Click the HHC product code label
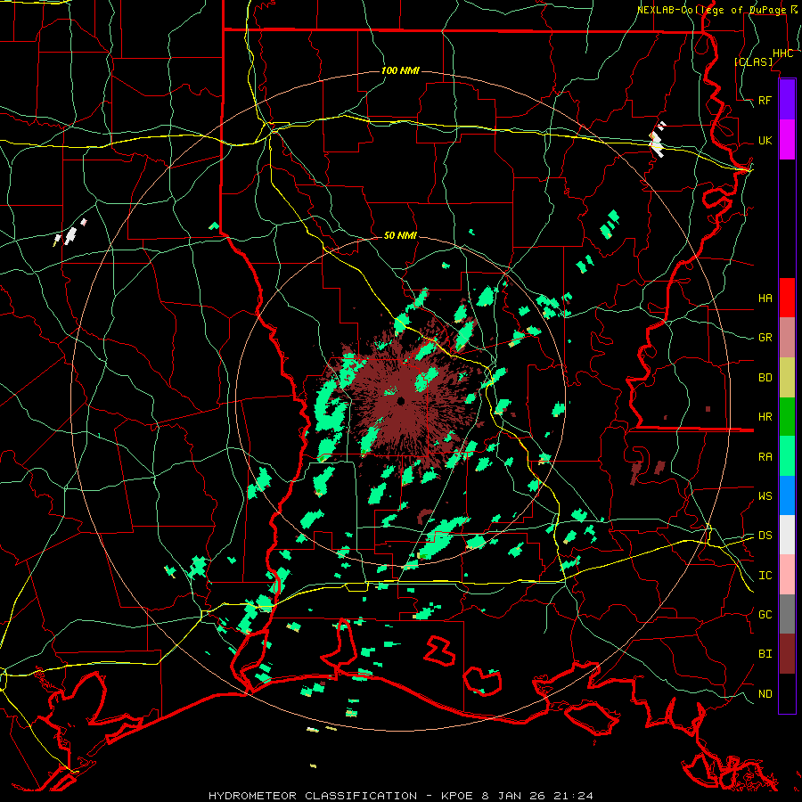The image size is (802, 802). click(x=783, y=53)
